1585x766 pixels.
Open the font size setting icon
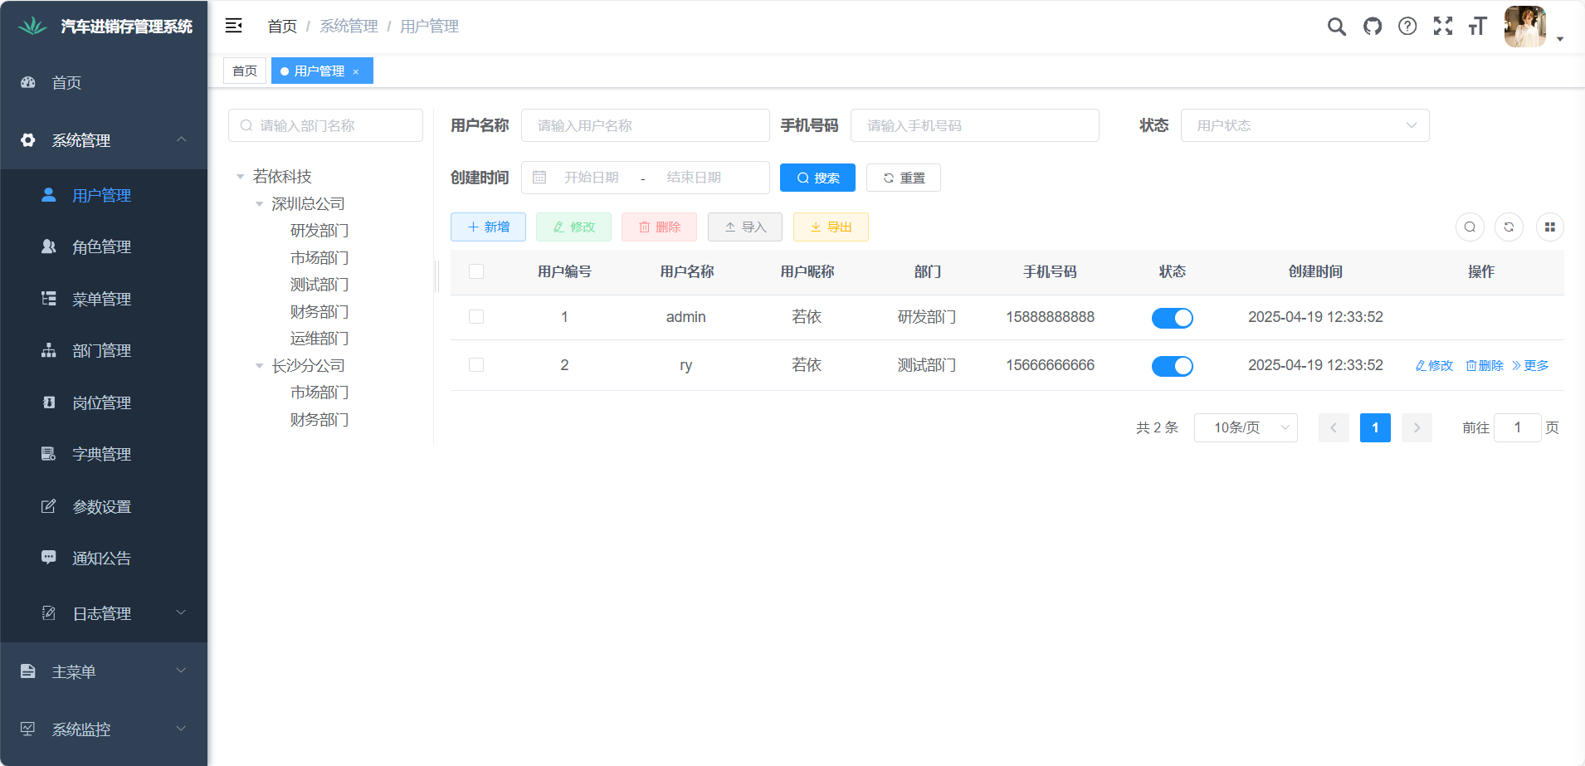pos(1477,27)
